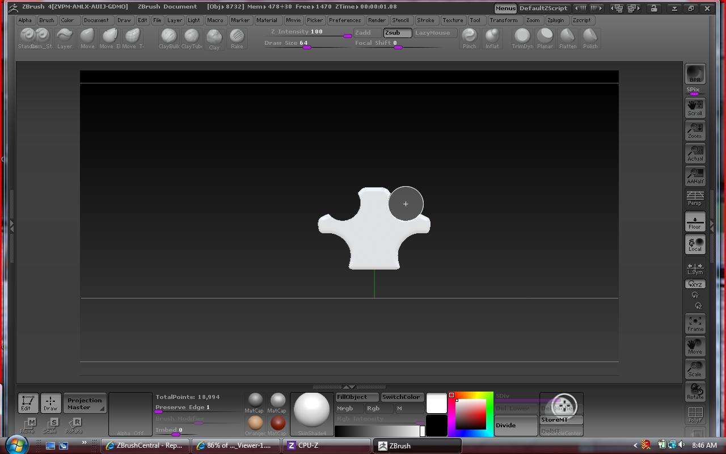Viewport: 726px width, 454px height.
Task: Activate the TrimDynamic brush
Action: coord(522,38)
